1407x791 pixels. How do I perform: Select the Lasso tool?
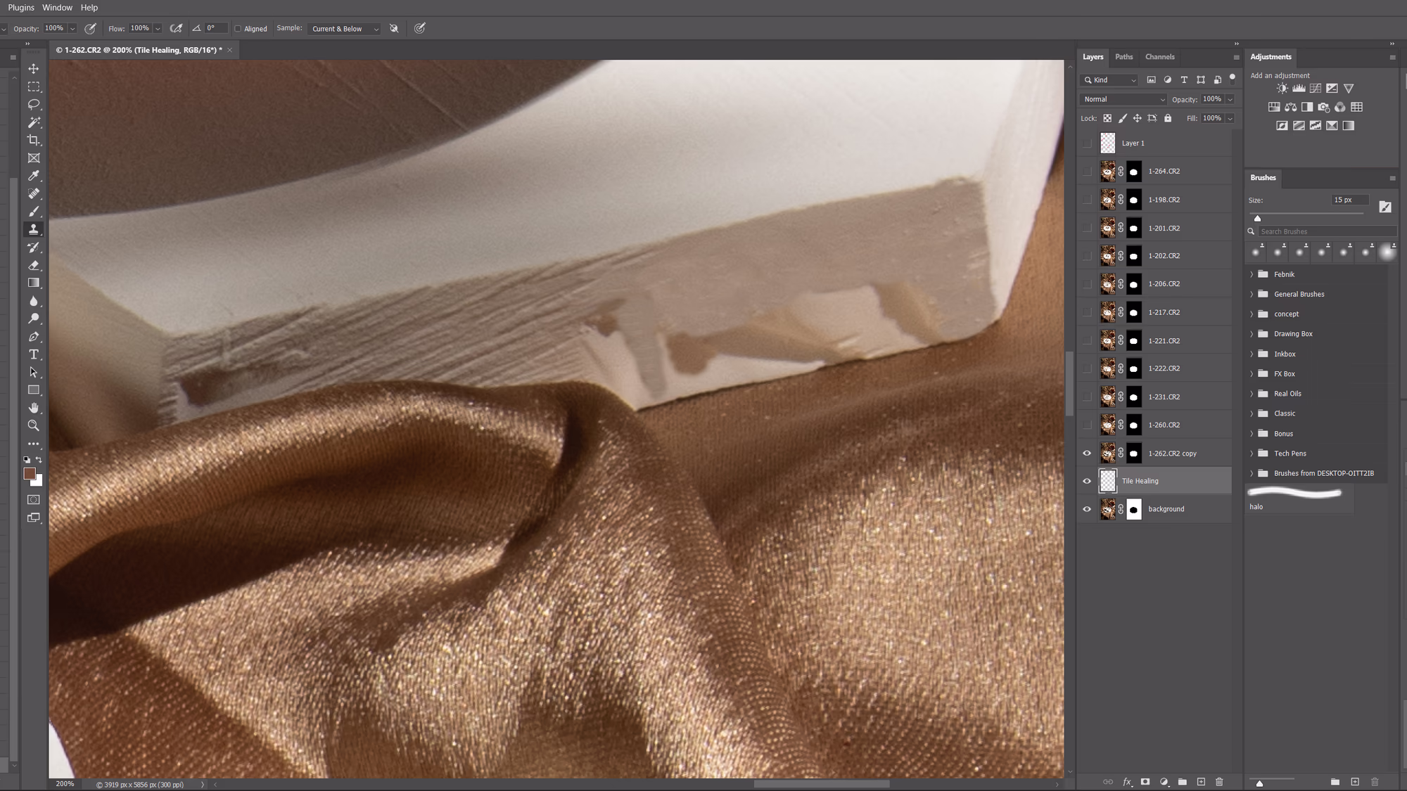tap(33, 105)
